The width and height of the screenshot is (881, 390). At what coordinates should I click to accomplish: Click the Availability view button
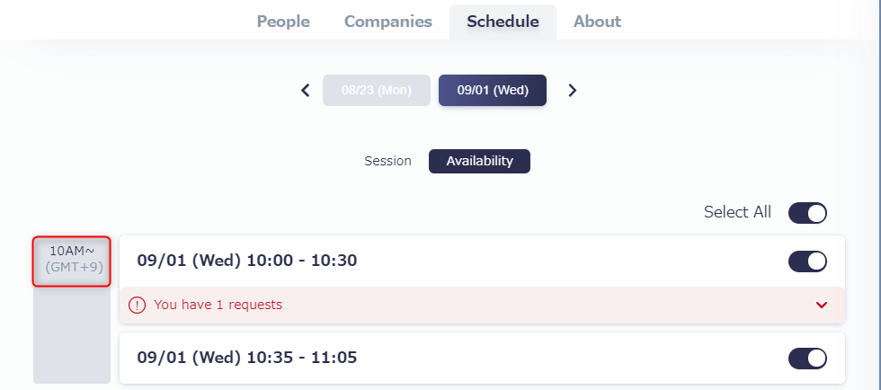[x=479, y=161]
